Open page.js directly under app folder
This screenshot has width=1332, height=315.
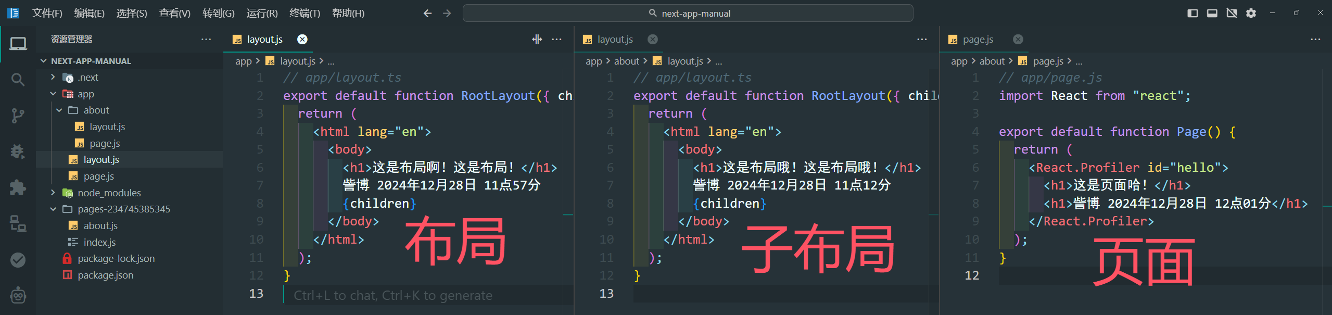[x=130, y=176]
